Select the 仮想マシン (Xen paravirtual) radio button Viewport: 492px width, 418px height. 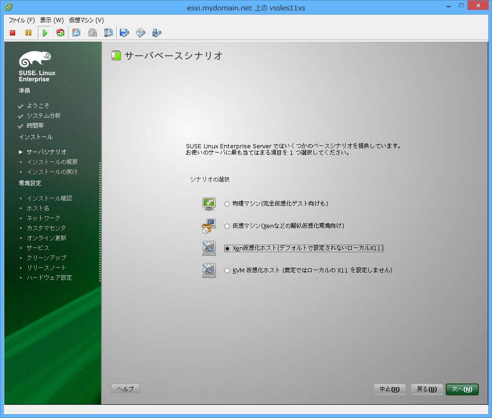(x=227, y=226)
